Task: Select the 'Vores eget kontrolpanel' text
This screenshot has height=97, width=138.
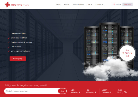Action: tap(21, 51)
